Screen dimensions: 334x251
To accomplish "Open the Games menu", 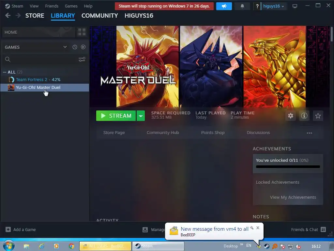I will point(71,6).
